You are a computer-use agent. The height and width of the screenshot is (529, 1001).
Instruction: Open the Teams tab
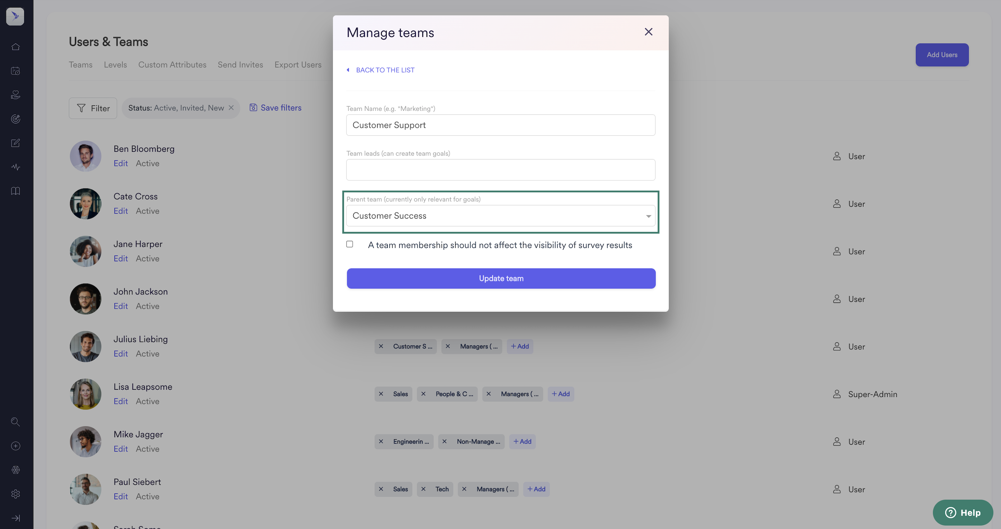click(x=80, y=65)
